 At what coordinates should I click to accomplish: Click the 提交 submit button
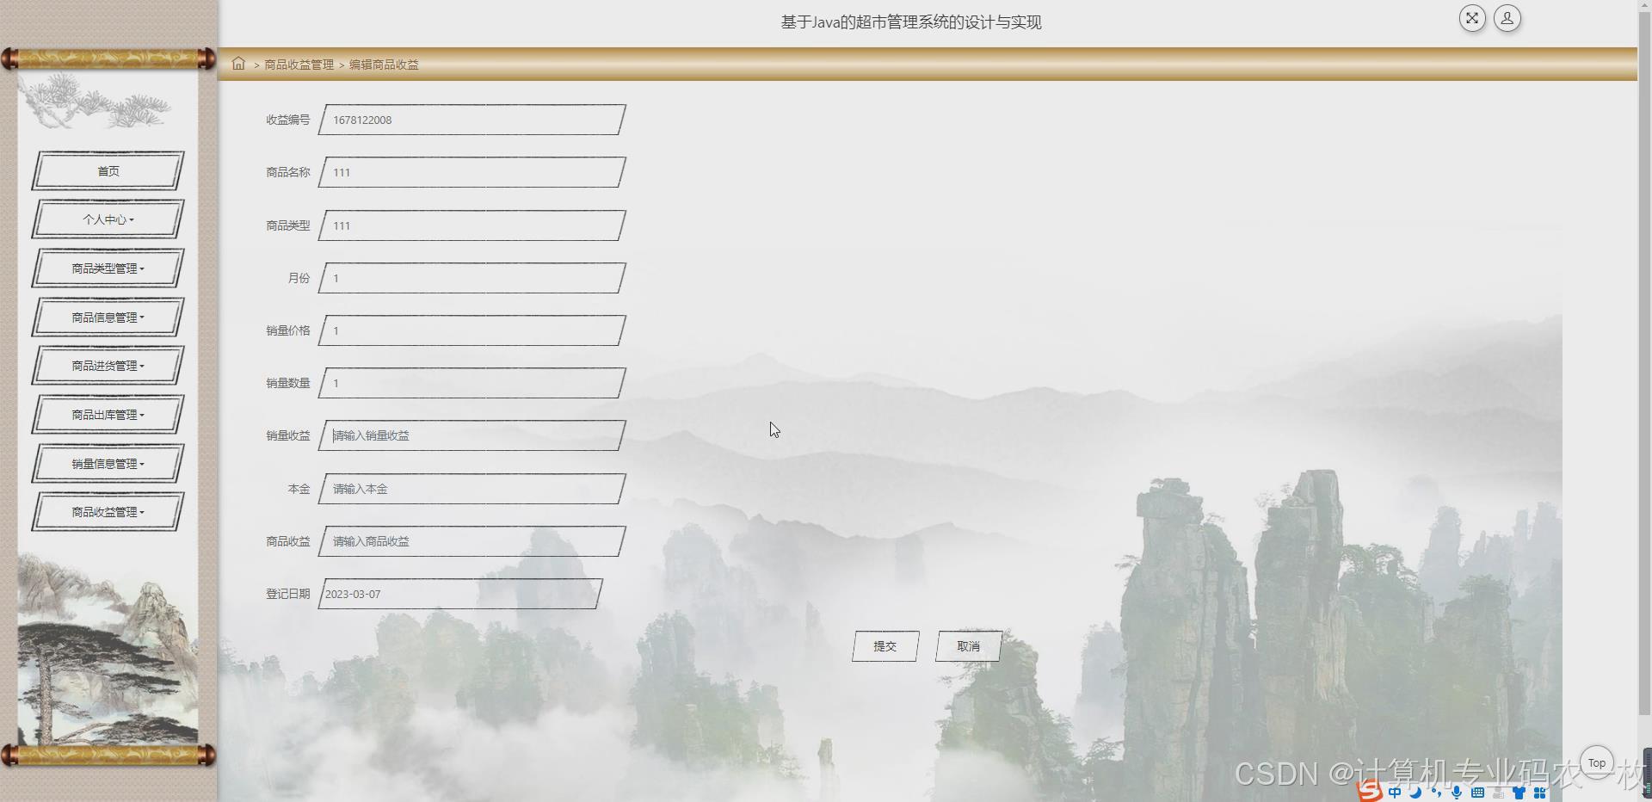pos(885,646)
